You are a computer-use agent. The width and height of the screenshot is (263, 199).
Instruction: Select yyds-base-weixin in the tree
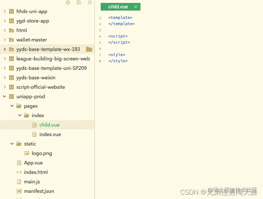[36, 77]
